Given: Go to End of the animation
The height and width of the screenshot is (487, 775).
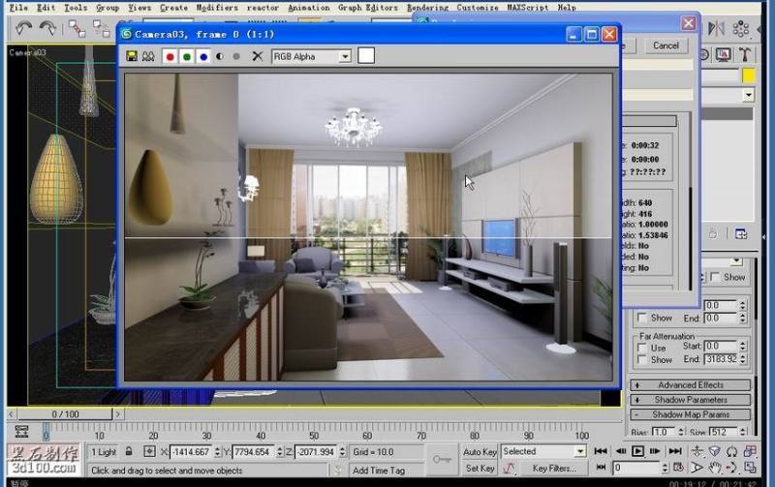Looking at the screenshot, I should pos(674,451).
